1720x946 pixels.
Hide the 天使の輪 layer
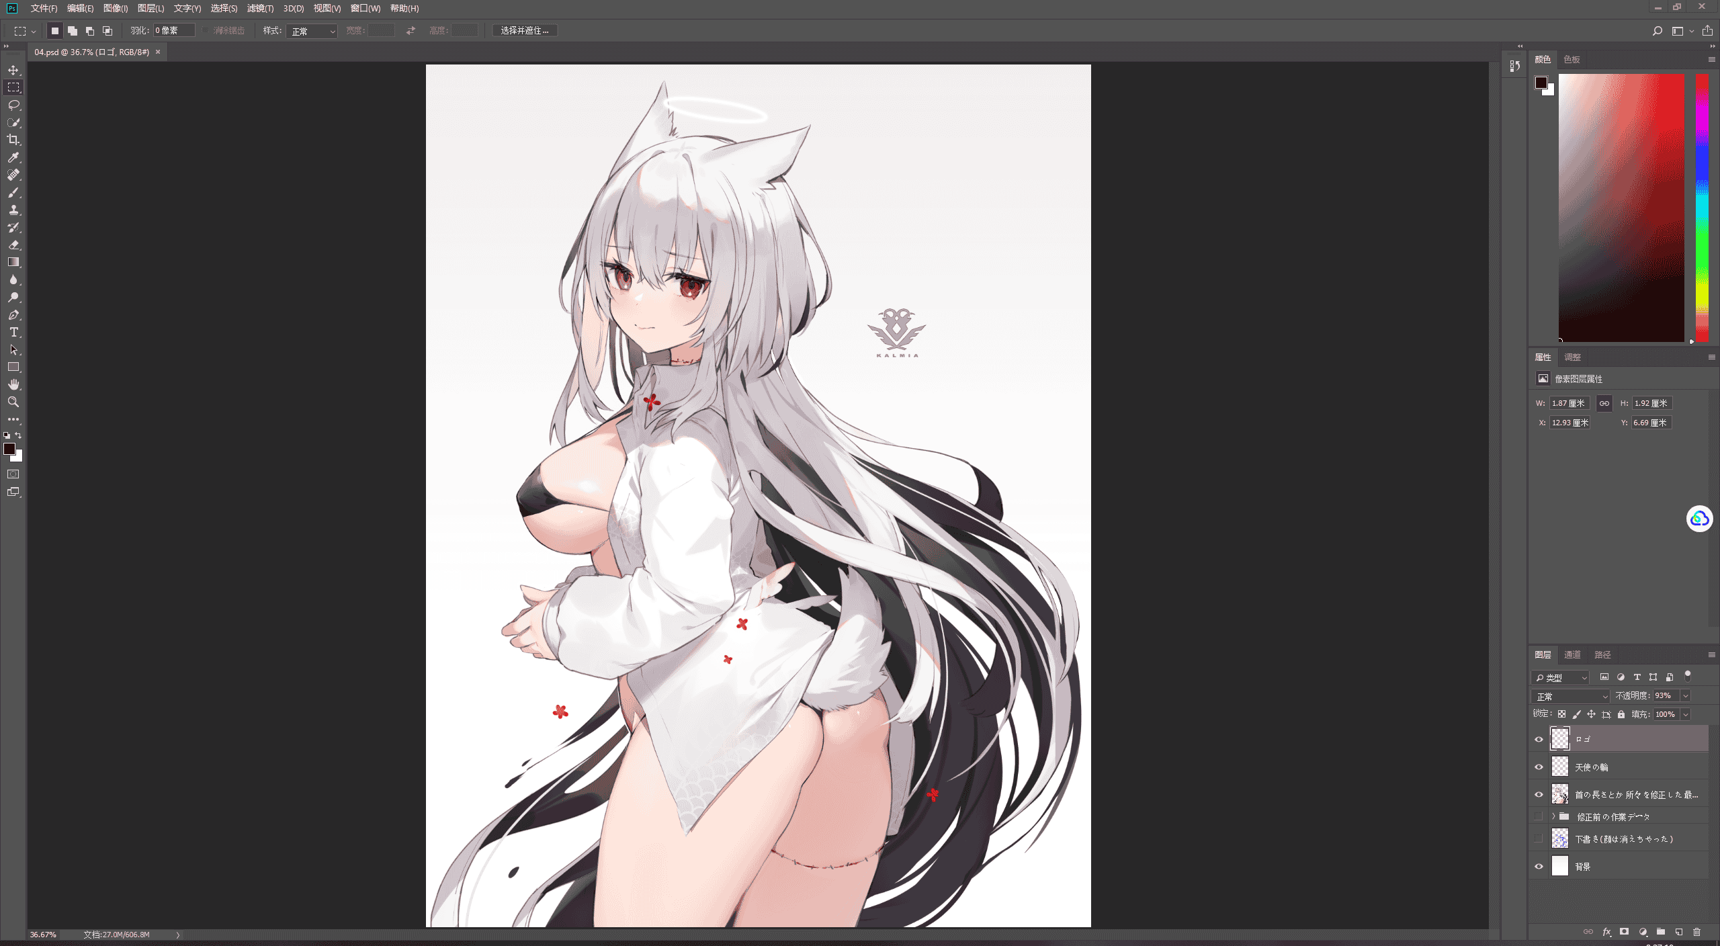(x=1539, y=767)
